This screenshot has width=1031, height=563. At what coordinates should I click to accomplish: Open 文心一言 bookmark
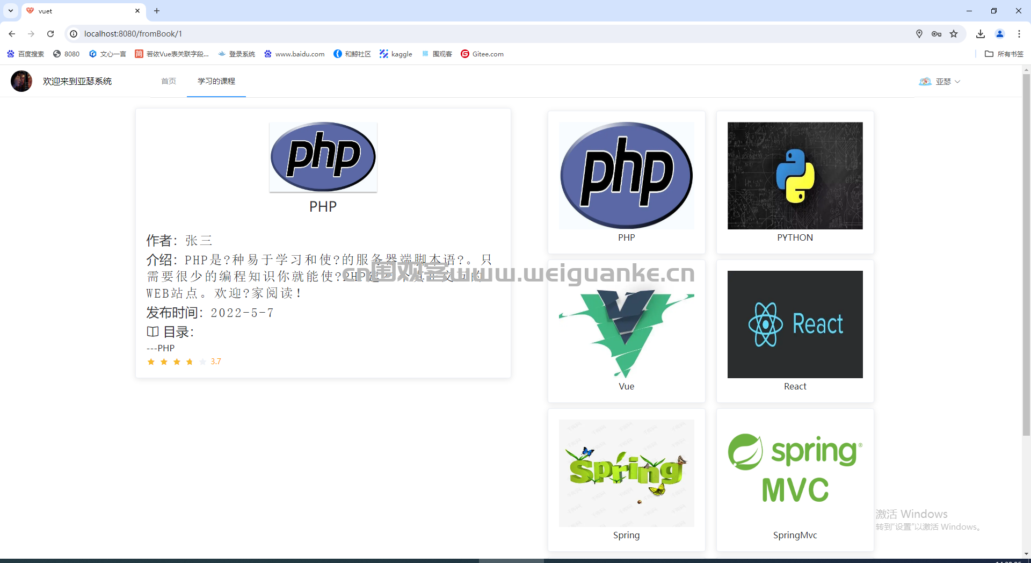(108, 54)
